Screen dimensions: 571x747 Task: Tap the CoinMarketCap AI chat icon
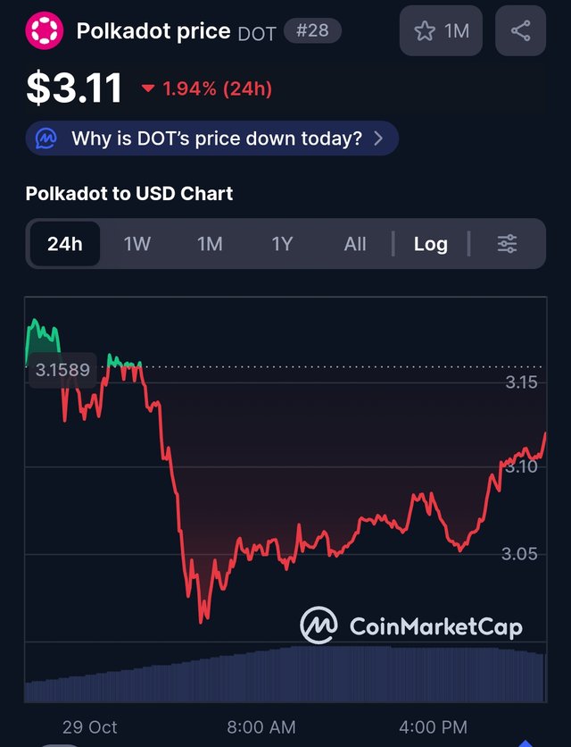(46, 138)
